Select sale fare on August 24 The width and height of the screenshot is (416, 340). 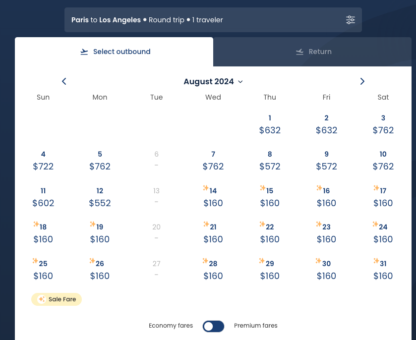(383, 233)
